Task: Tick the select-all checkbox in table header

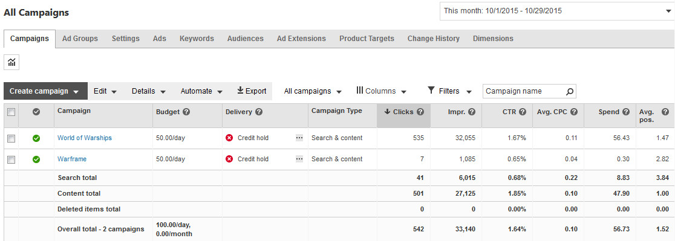Action: (x=11, y=112)
